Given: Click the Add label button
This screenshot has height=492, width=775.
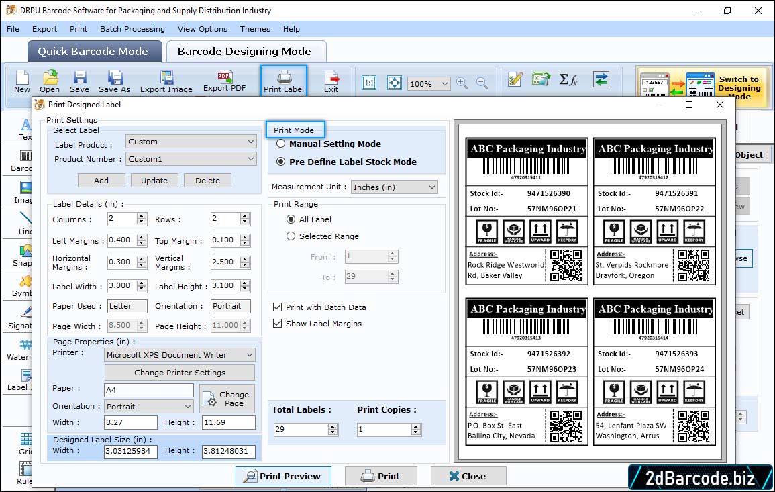Looking at the screenshot, I should coord(101,181).
